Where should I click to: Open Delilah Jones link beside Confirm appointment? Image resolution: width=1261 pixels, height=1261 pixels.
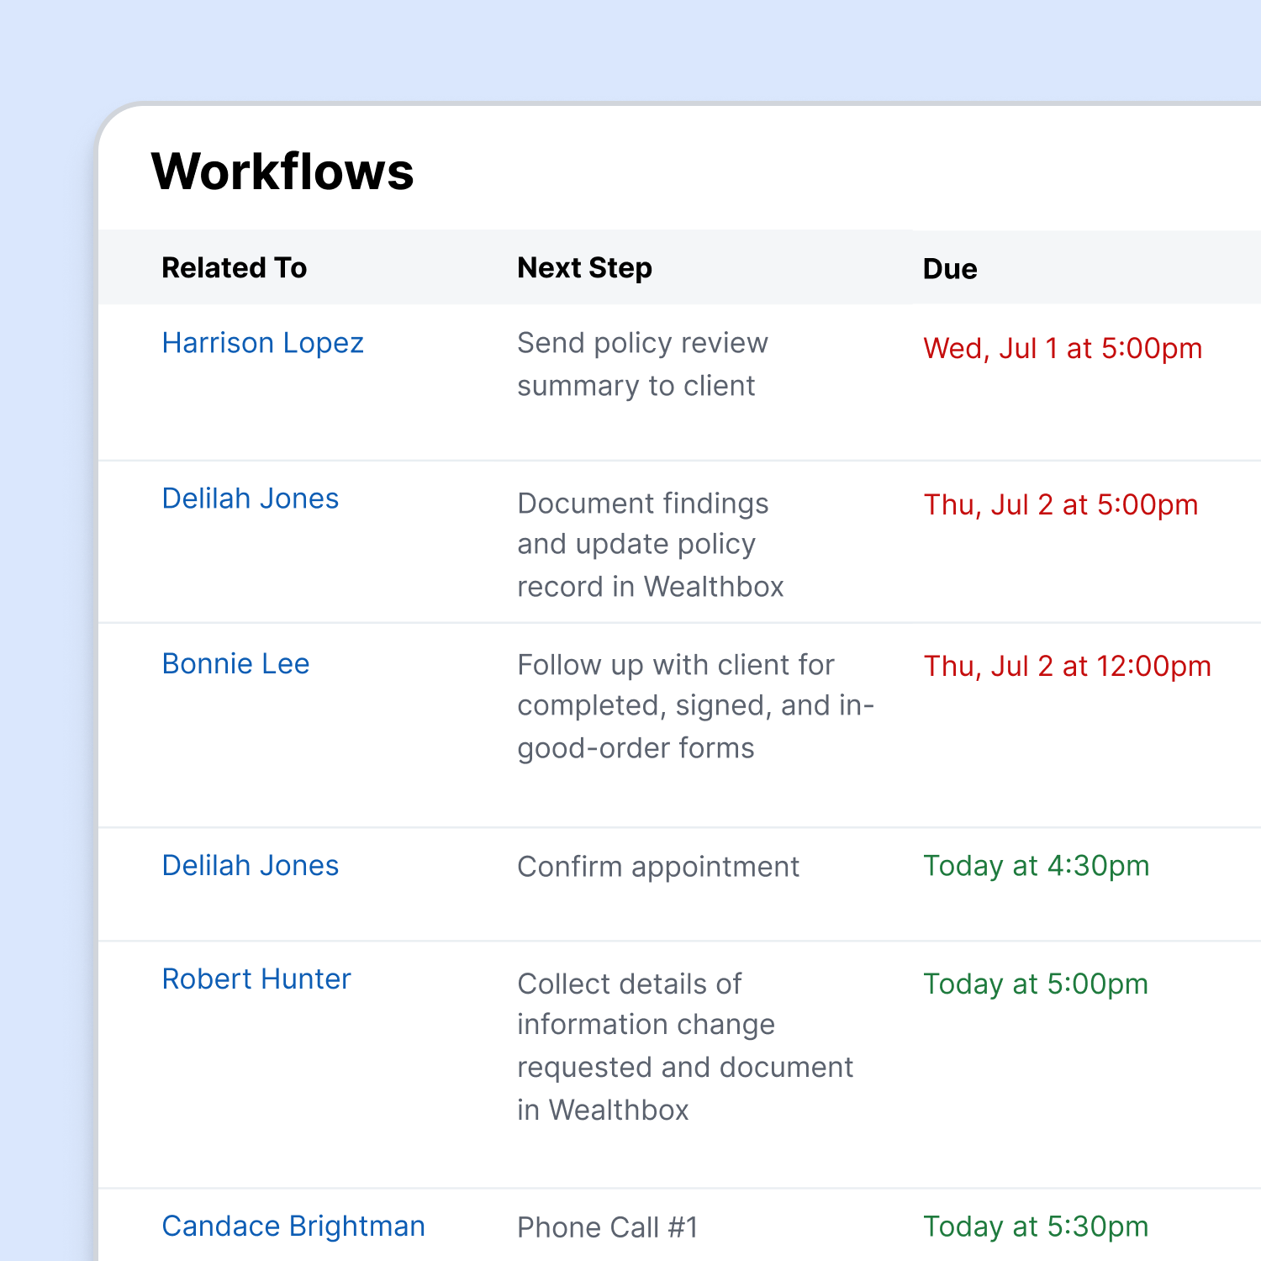click(x=250, y=866)
